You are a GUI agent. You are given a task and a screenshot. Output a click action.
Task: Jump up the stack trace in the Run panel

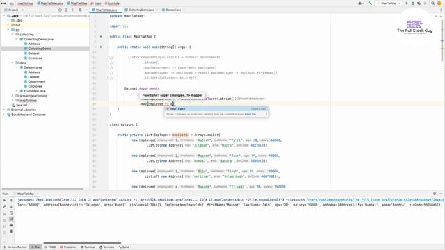[11, 201]
